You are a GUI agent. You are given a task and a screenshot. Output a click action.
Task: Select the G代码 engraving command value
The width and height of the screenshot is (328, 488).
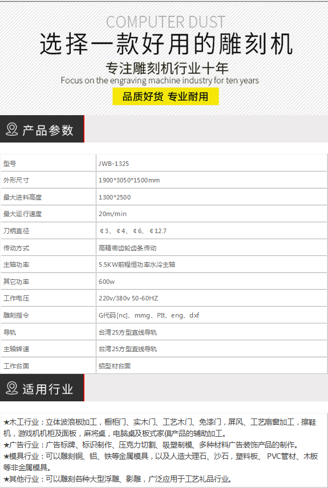pyautogui.click(x=149, y=315)
